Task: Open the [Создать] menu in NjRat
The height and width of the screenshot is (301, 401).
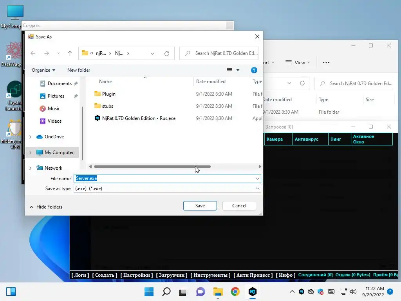Action: (105, 275)
